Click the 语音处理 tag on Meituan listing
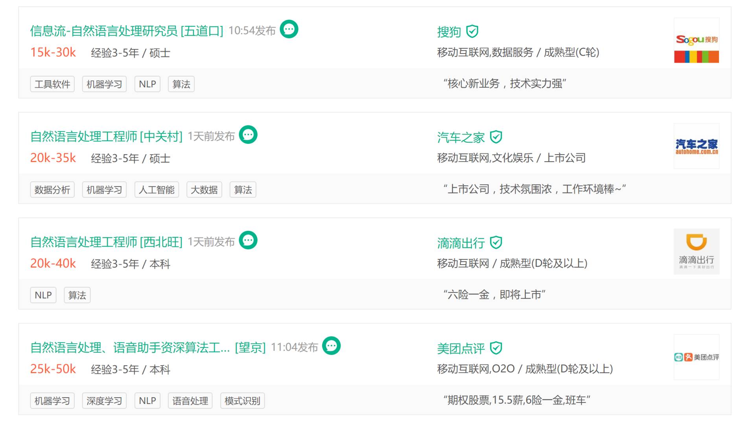 [190, 401]
